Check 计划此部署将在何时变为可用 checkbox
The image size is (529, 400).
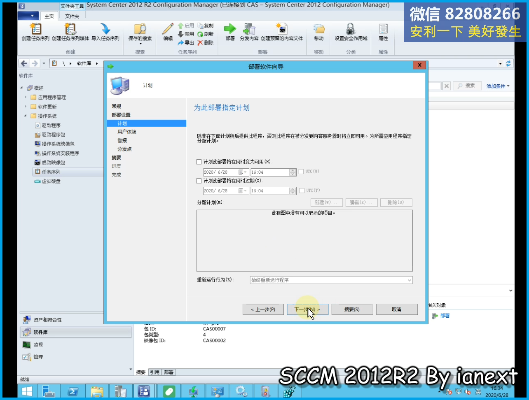[199, 162]
